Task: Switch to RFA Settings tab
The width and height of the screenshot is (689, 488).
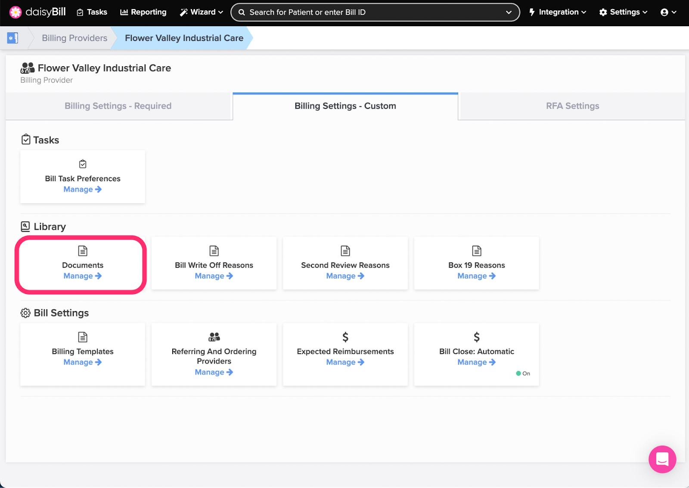Action: [x=572, y=106]
